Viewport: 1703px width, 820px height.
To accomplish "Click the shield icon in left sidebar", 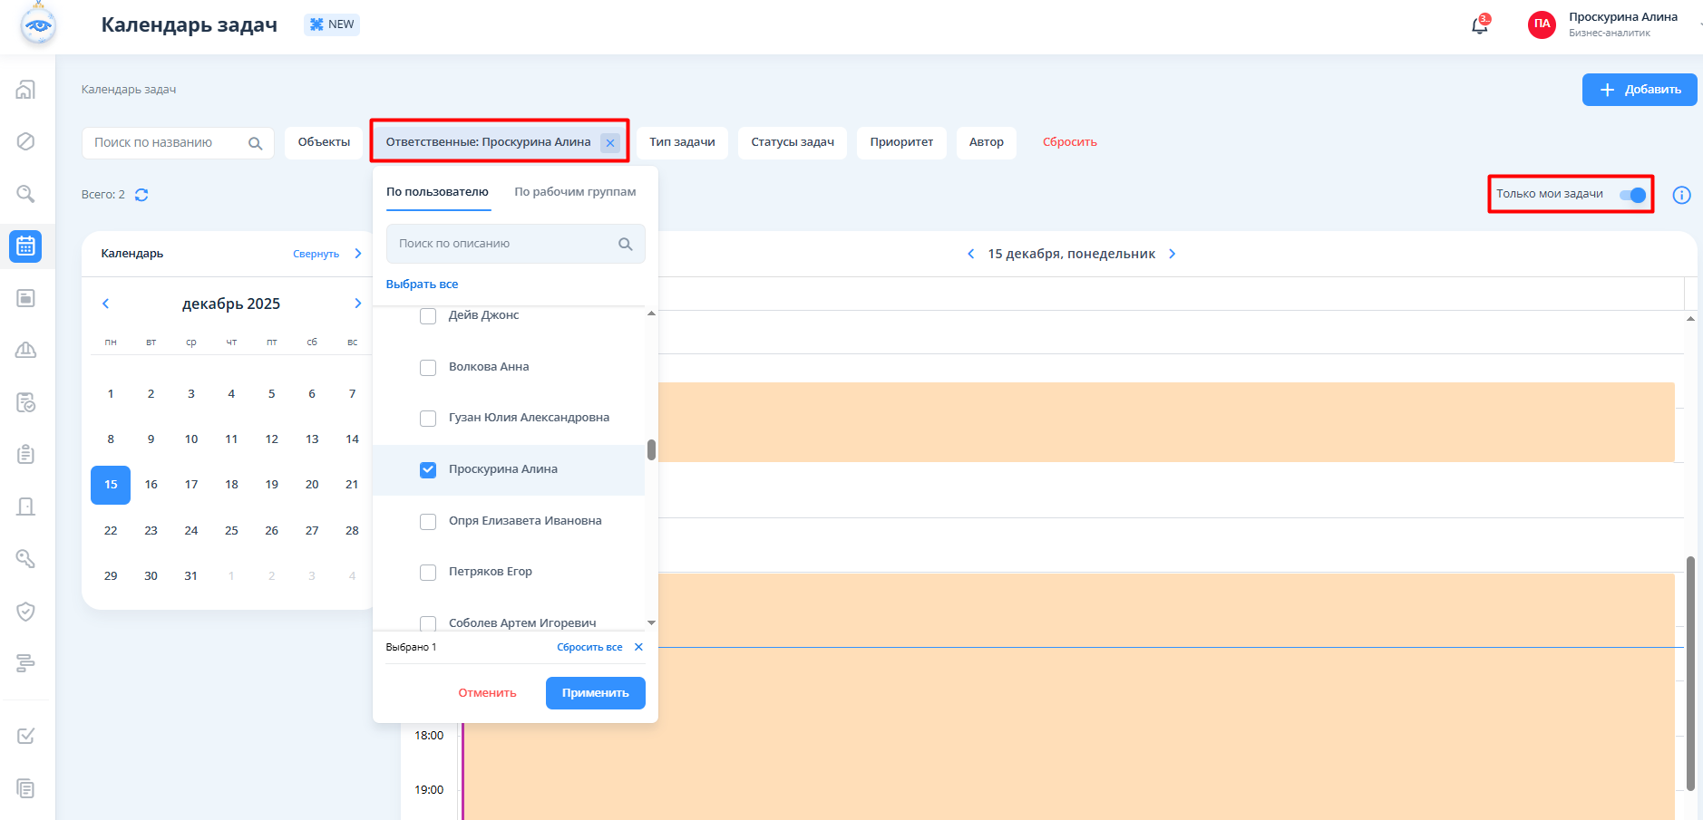I will 25,612.
